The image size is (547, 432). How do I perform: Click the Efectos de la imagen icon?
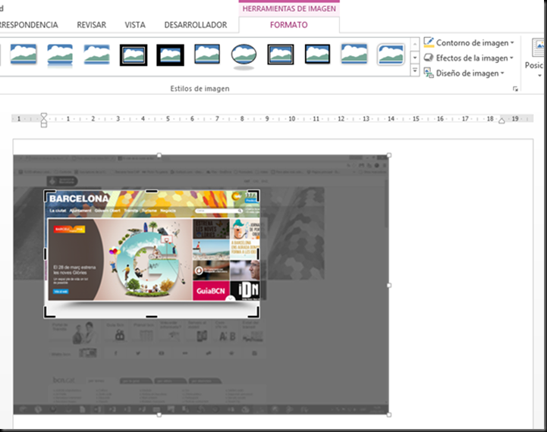[x=429, y=58]
